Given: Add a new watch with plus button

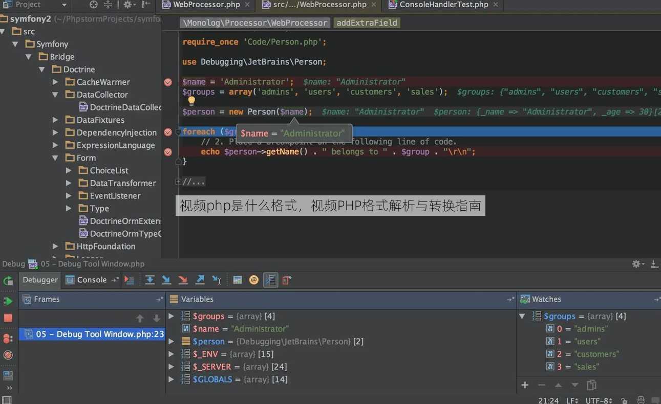Looking at the screenshot, I should [525, 385].
